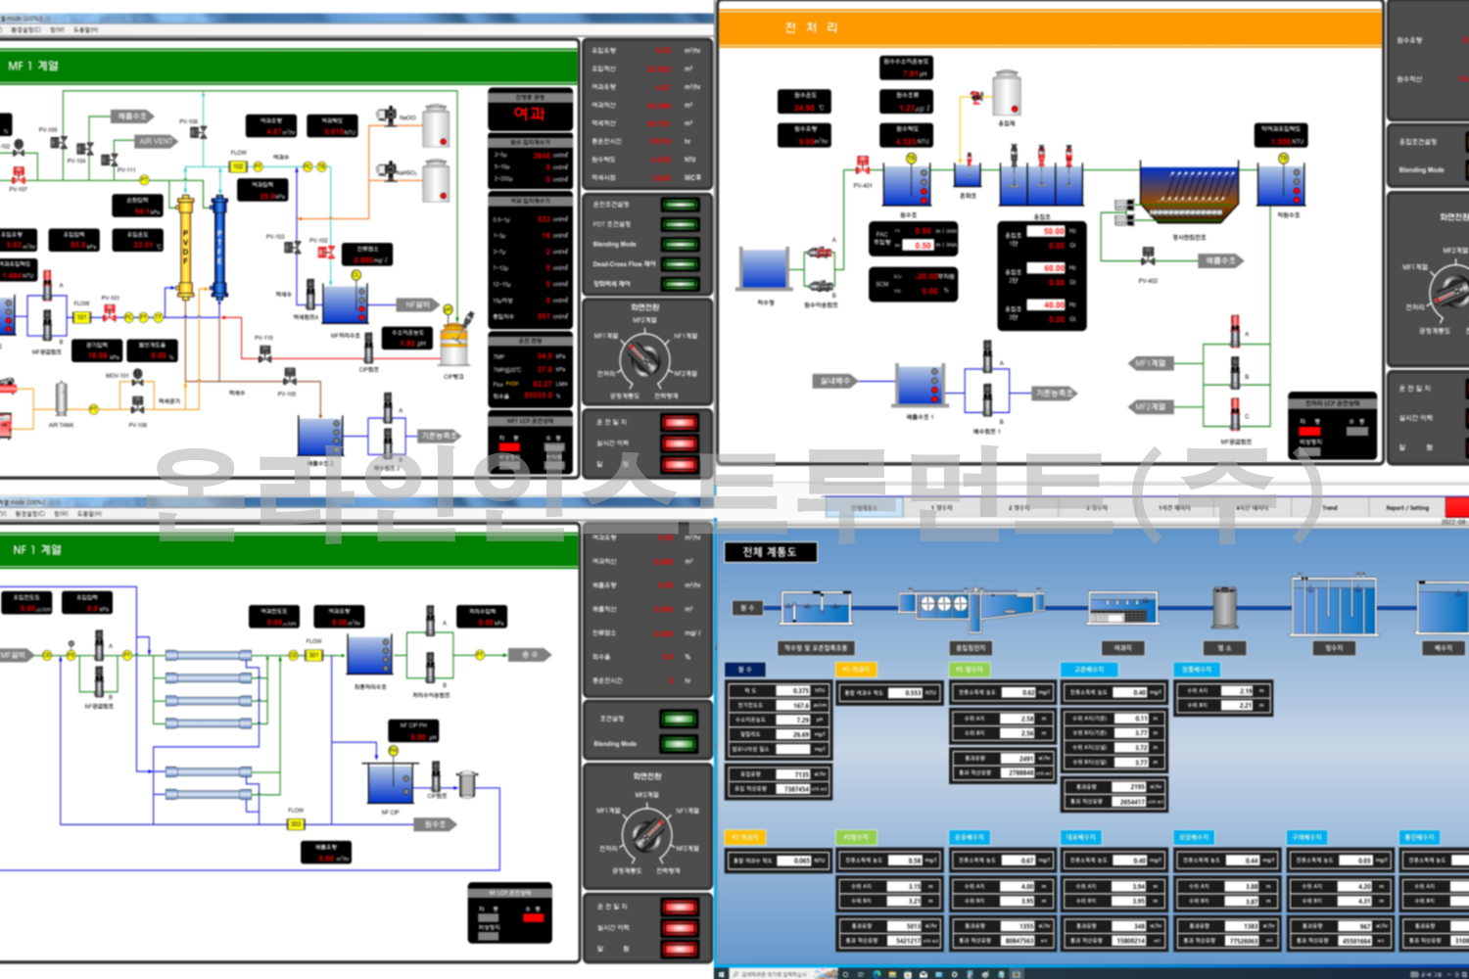
Task: Click the PV-110 valve icon
Action: [264, 354]
